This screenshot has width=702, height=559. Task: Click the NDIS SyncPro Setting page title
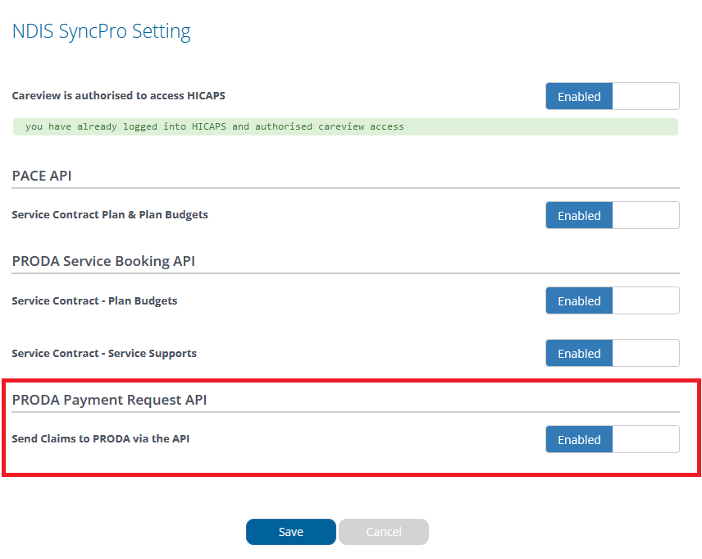pyautogui.click(x=101, y=31)
